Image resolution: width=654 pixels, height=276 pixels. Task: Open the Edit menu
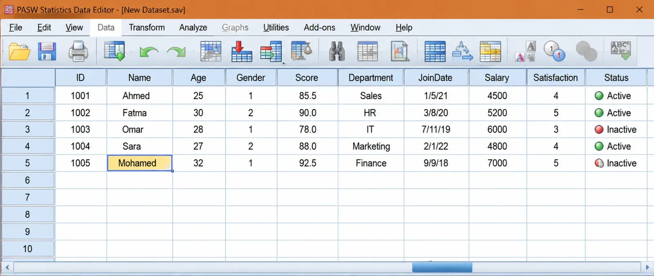click(x=44, y=27)
